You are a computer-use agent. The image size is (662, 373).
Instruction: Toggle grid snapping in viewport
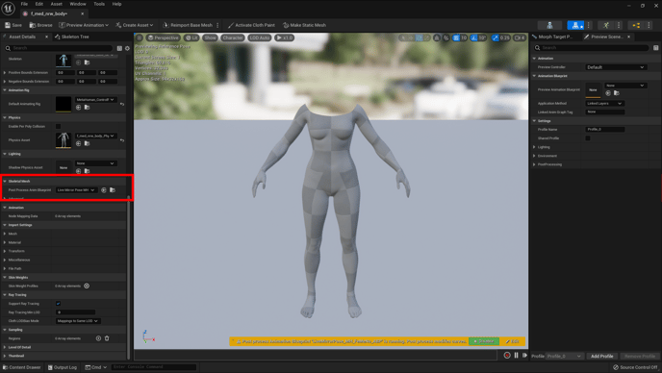click(x=456, y=38)
